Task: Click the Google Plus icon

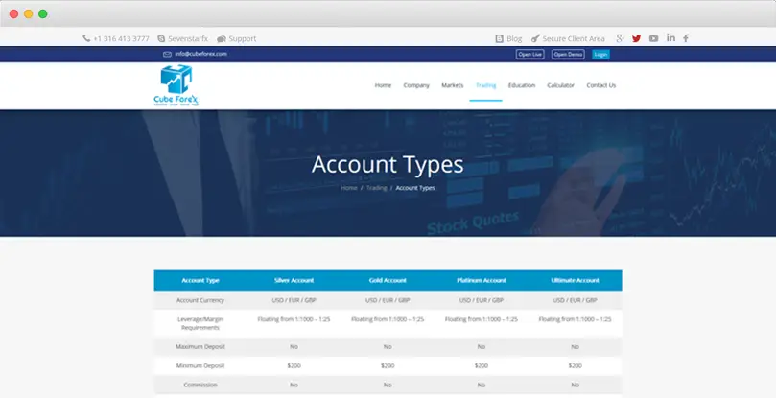Action: coord(622,38)
